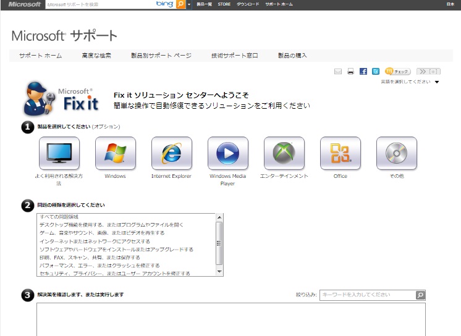This screenshot has height=336, width=461.
Task: Open 製品一覧 in the top bar
Action: (x=205, y=4)
